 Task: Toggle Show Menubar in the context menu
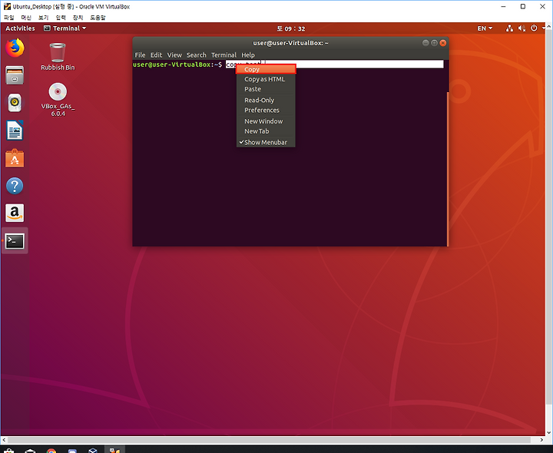266,142
